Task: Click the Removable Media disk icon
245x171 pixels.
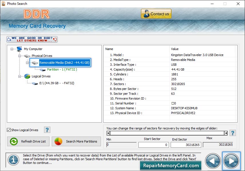Action: (x=35, y=63)
